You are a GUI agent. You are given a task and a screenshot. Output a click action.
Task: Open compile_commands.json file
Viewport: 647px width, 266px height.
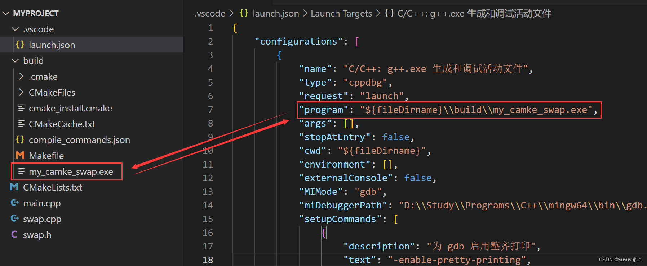tap(79, 140)
